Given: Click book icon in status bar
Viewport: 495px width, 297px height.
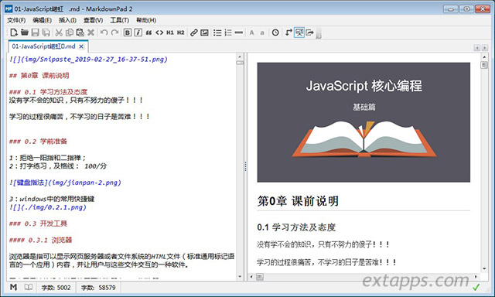Looking at the screenshot, I should coord(29,287).
